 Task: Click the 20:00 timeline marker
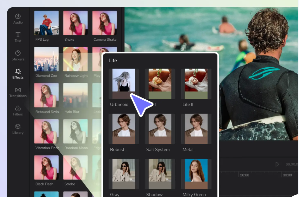[245, 175]
